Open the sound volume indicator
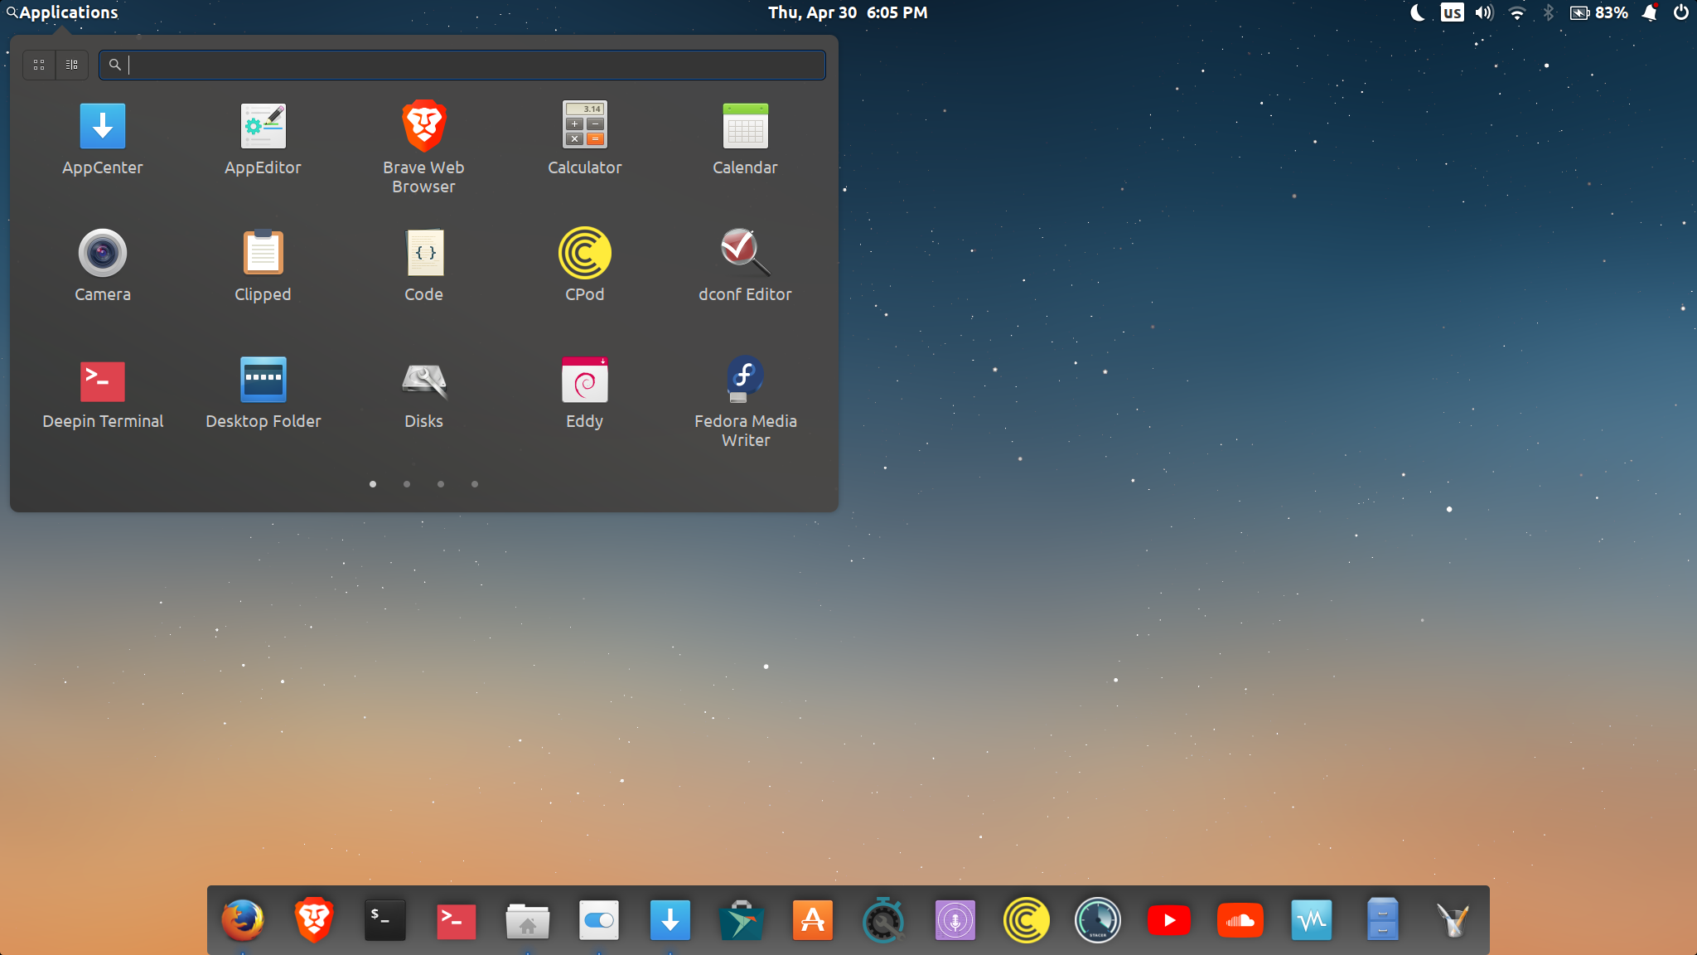The image size is (1697, 955). tap(1484, 12)
